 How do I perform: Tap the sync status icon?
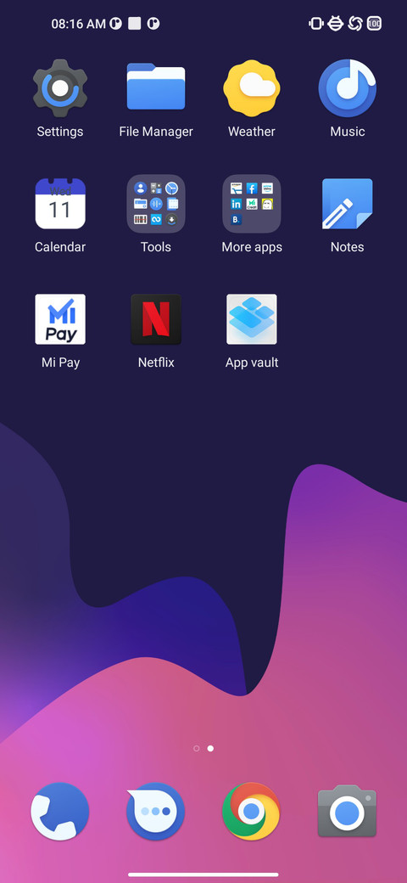coord(354,24)
